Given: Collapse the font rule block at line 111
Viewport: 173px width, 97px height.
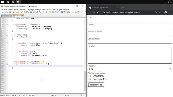Looking at the screenshot, I should click(x=7, y=51).
